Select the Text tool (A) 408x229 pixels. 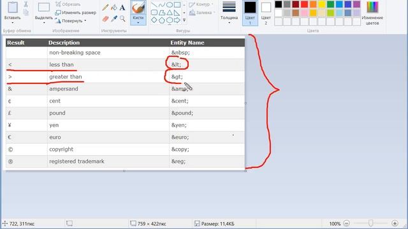(x=122, y=7)
